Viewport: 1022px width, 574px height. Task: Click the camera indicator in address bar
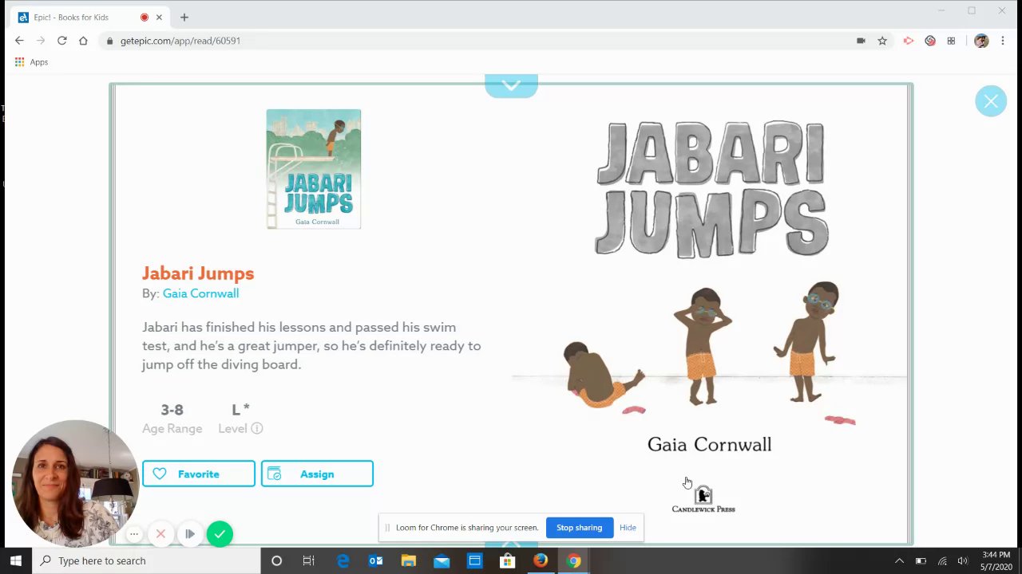[x=861, y=41]
